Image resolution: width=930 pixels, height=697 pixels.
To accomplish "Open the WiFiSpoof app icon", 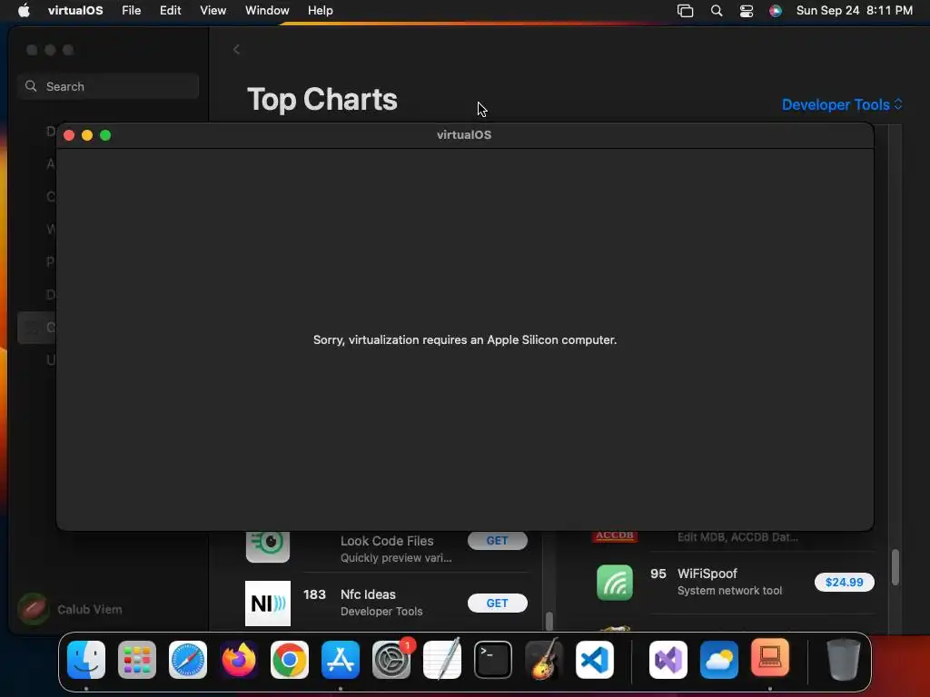I will tap(615, 583).
